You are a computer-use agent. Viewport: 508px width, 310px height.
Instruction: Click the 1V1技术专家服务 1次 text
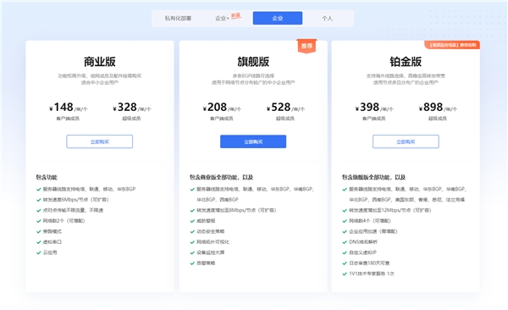tap(372, 274)
